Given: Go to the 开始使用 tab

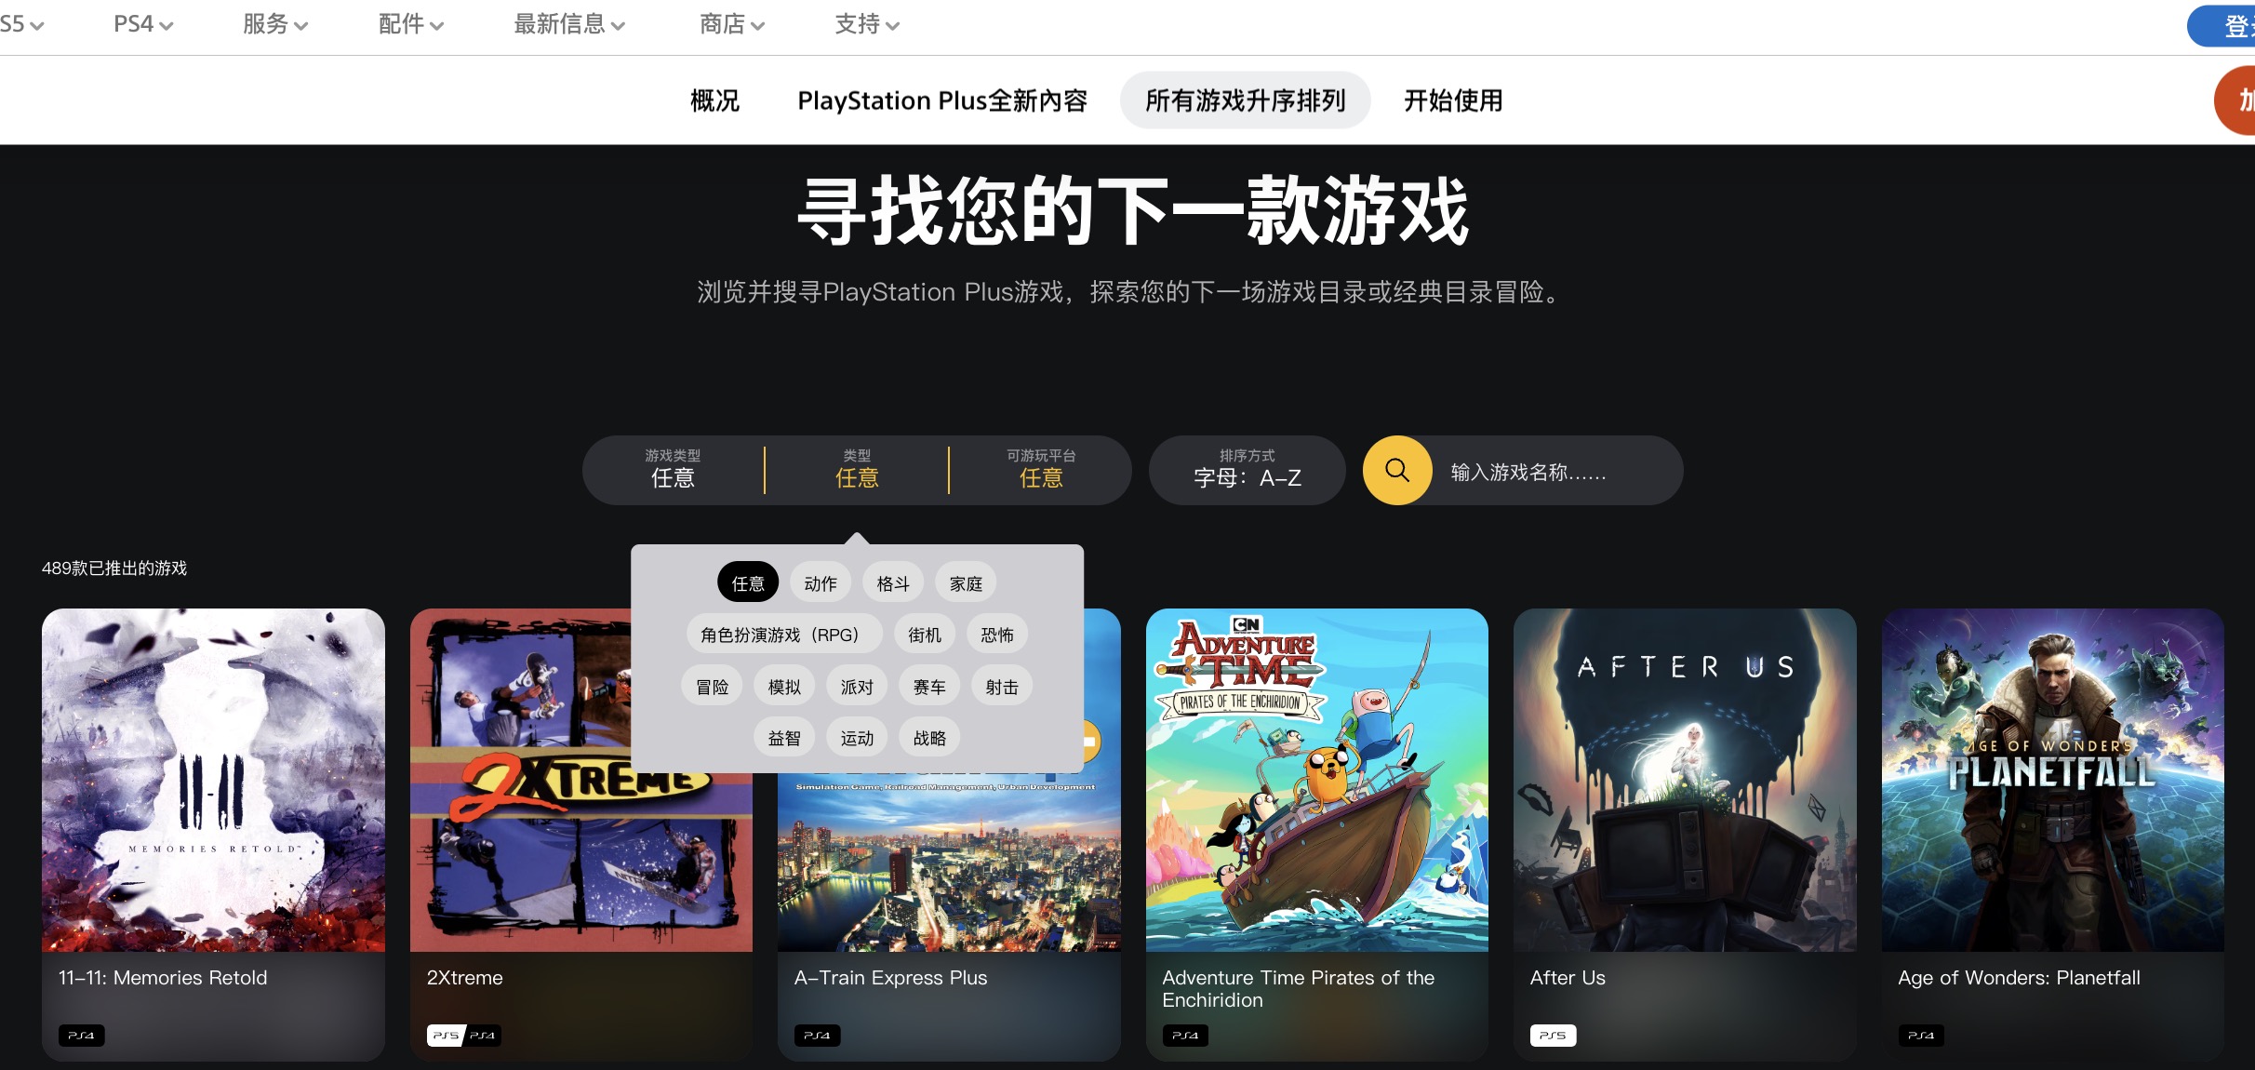Looking at the screenshot, I should [1453, 100].
